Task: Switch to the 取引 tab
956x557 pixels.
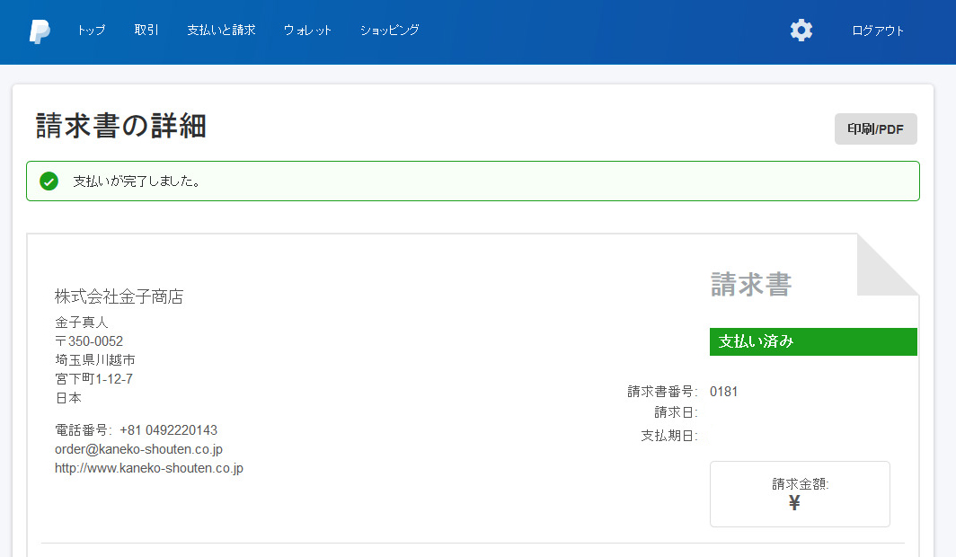Action: (146, 30)
